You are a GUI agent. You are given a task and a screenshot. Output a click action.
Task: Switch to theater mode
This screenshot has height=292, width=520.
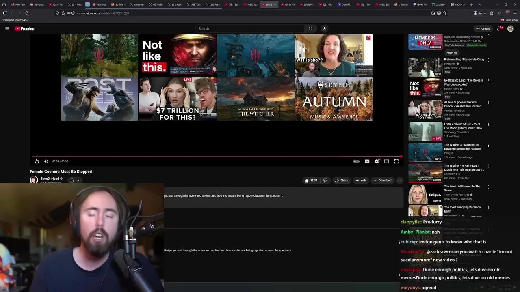(x=386, y=161)
